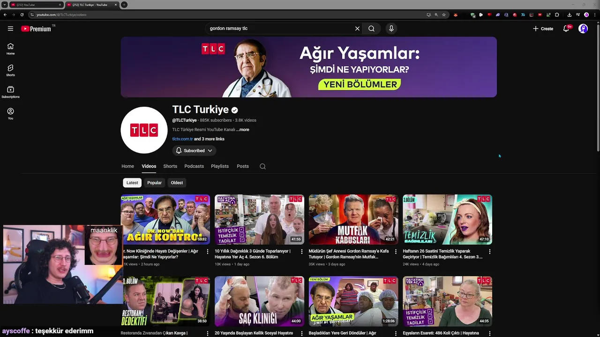This screenshot has width=600, height=337.
Task: Open the Ağır Kontrol video thumbnail
Action: [x=165, y=220]
